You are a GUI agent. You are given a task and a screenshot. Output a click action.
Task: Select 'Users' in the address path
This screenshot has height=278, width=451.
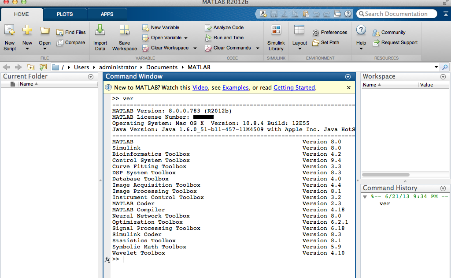[x=81, y=67]
